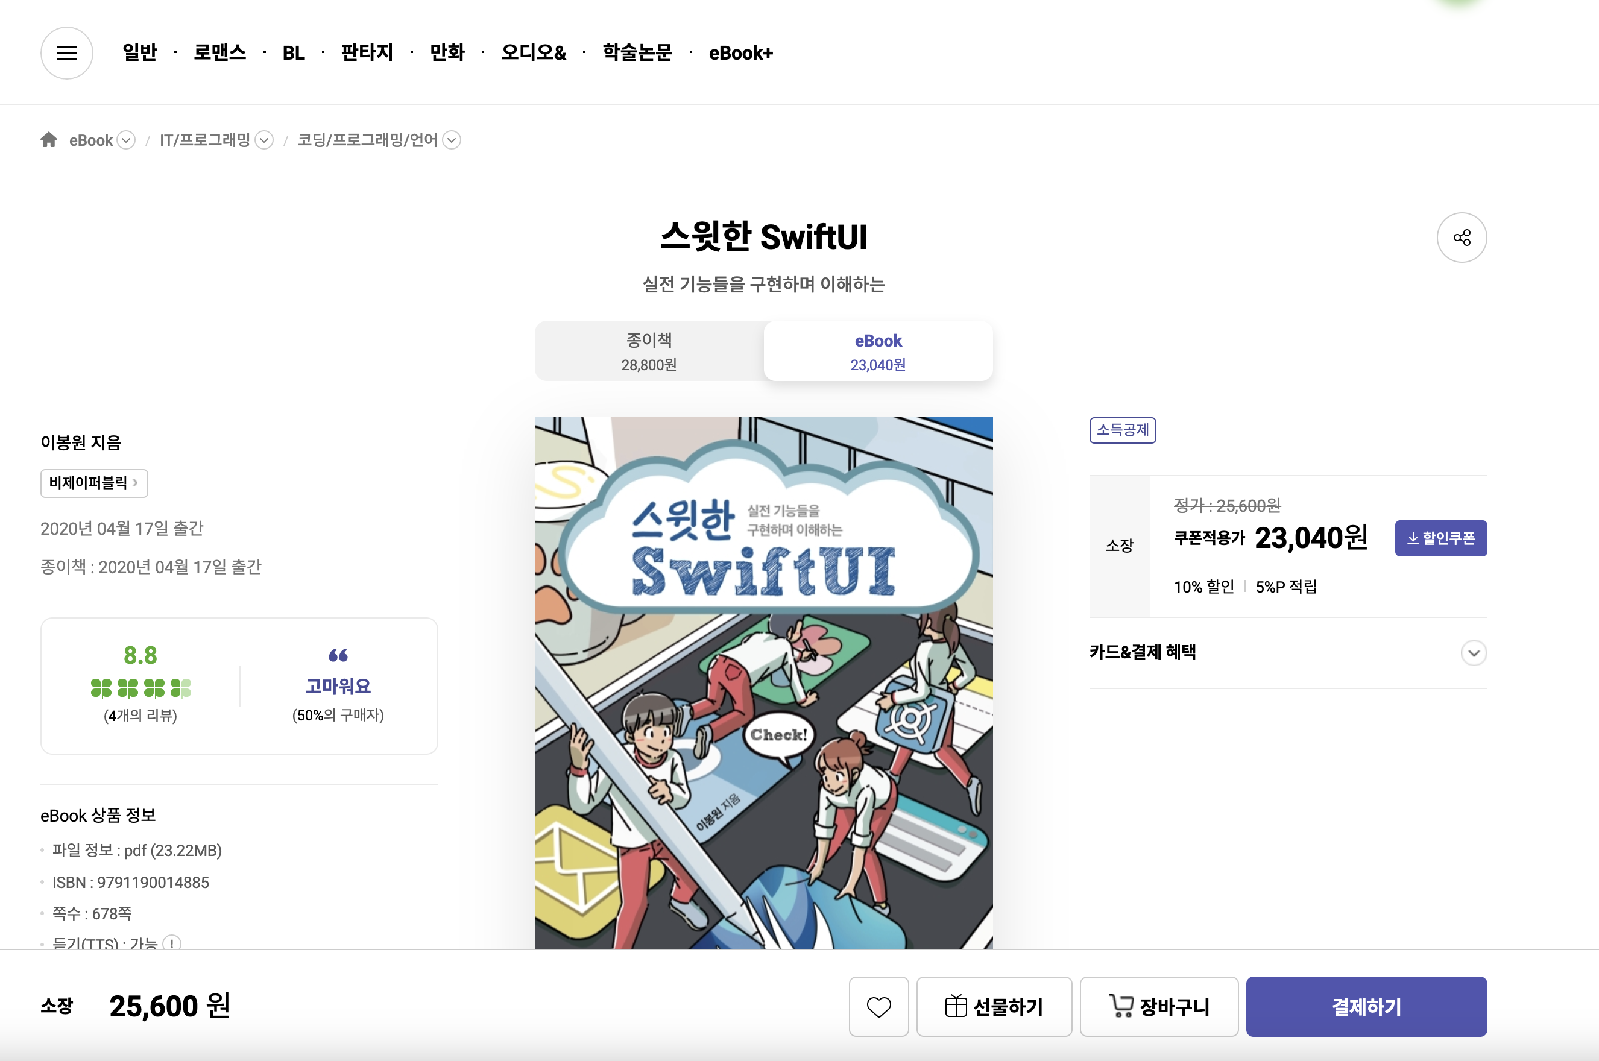Open the 로맨스 menu category
The width and height of the screenshot is (1599, 1061).
tap(219, 53)
